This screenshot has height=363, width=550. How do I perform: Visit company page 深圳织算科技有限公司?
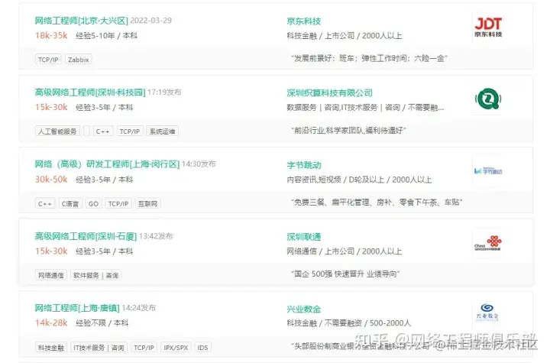click(x=330, y=93)
